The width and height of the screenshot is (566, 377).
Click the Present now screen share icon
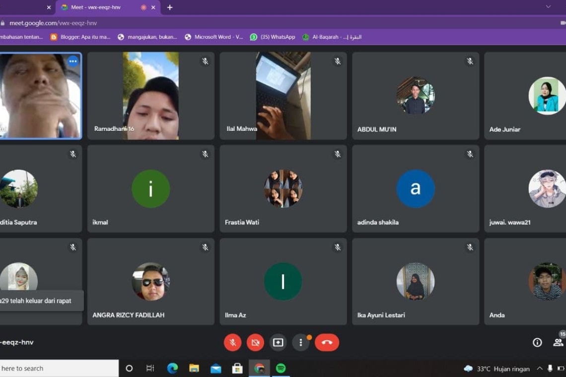coord(278,342)
